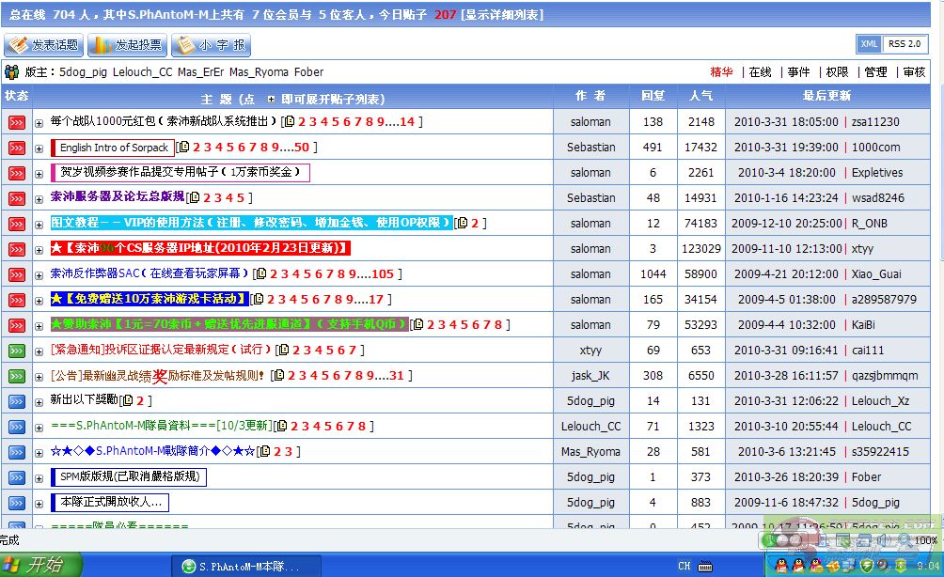944x577 pixels.
Task: Switch to the 精华 filter tab
Action: tap(721, 72)
